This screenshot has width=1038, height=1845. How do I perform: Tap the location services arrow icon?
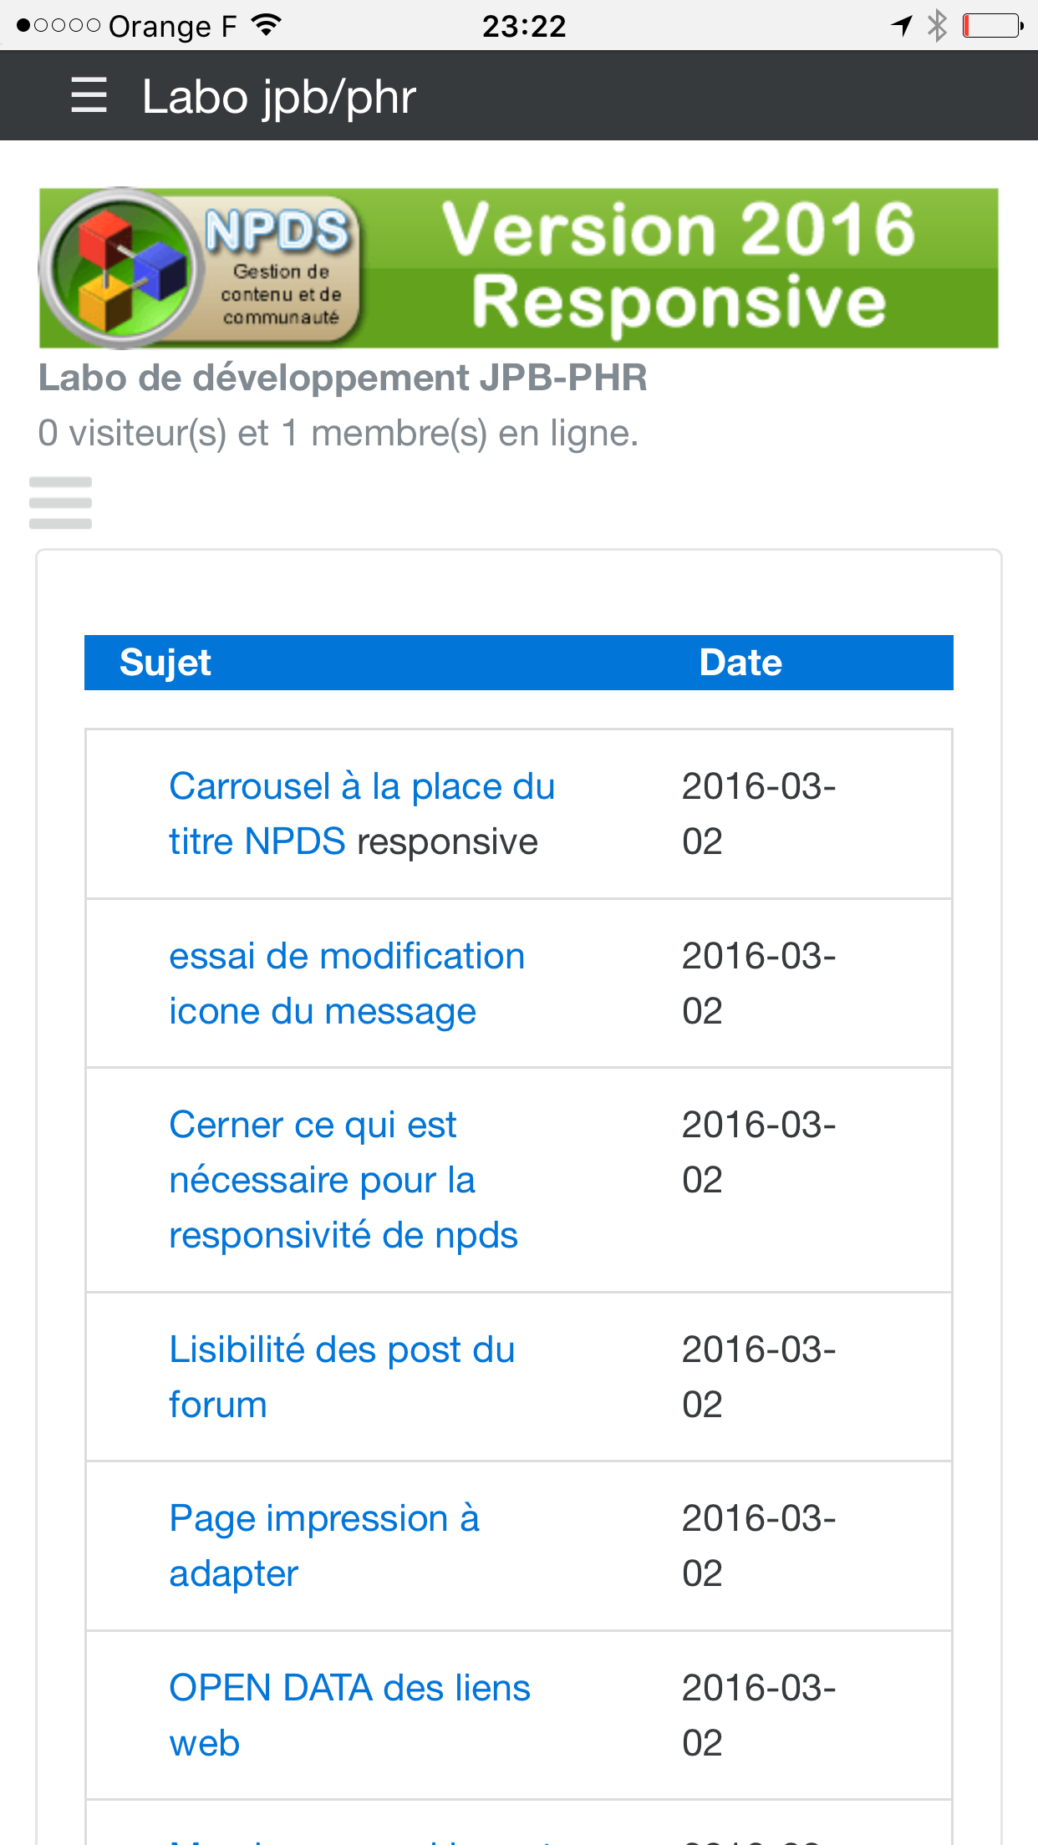pos(902,26)
